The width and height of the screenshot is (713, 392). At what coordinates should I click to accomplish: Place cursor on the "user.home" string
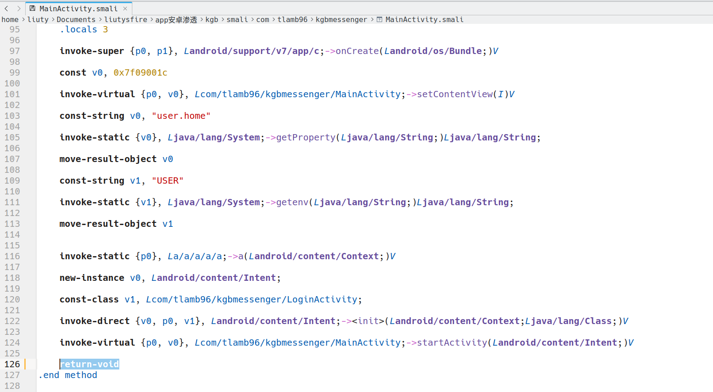[181, 116]
